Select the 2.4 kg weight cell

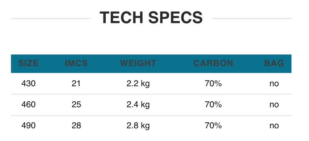138,105
